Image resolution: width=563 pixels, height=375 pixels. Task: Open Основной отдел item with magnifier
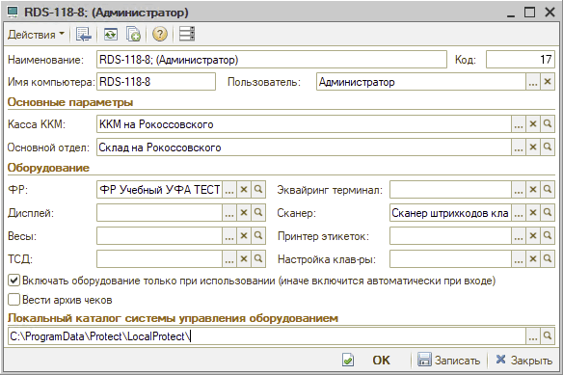click(548, 147)
